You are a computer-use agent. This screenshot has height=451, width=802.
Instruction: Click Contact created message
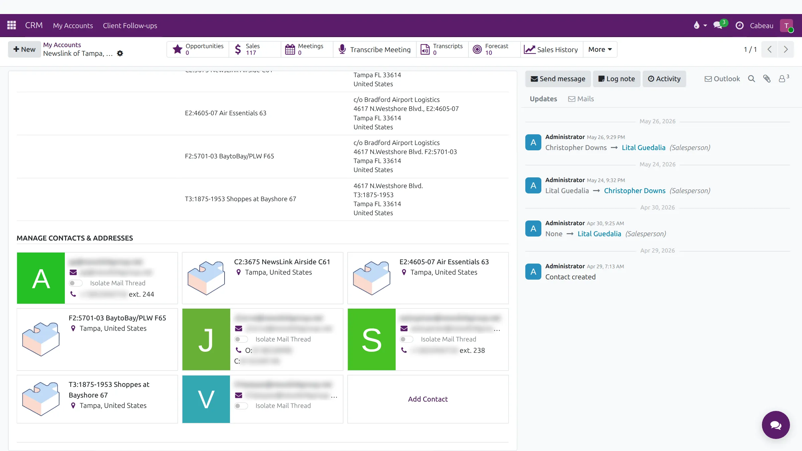[x=570, y=277]
